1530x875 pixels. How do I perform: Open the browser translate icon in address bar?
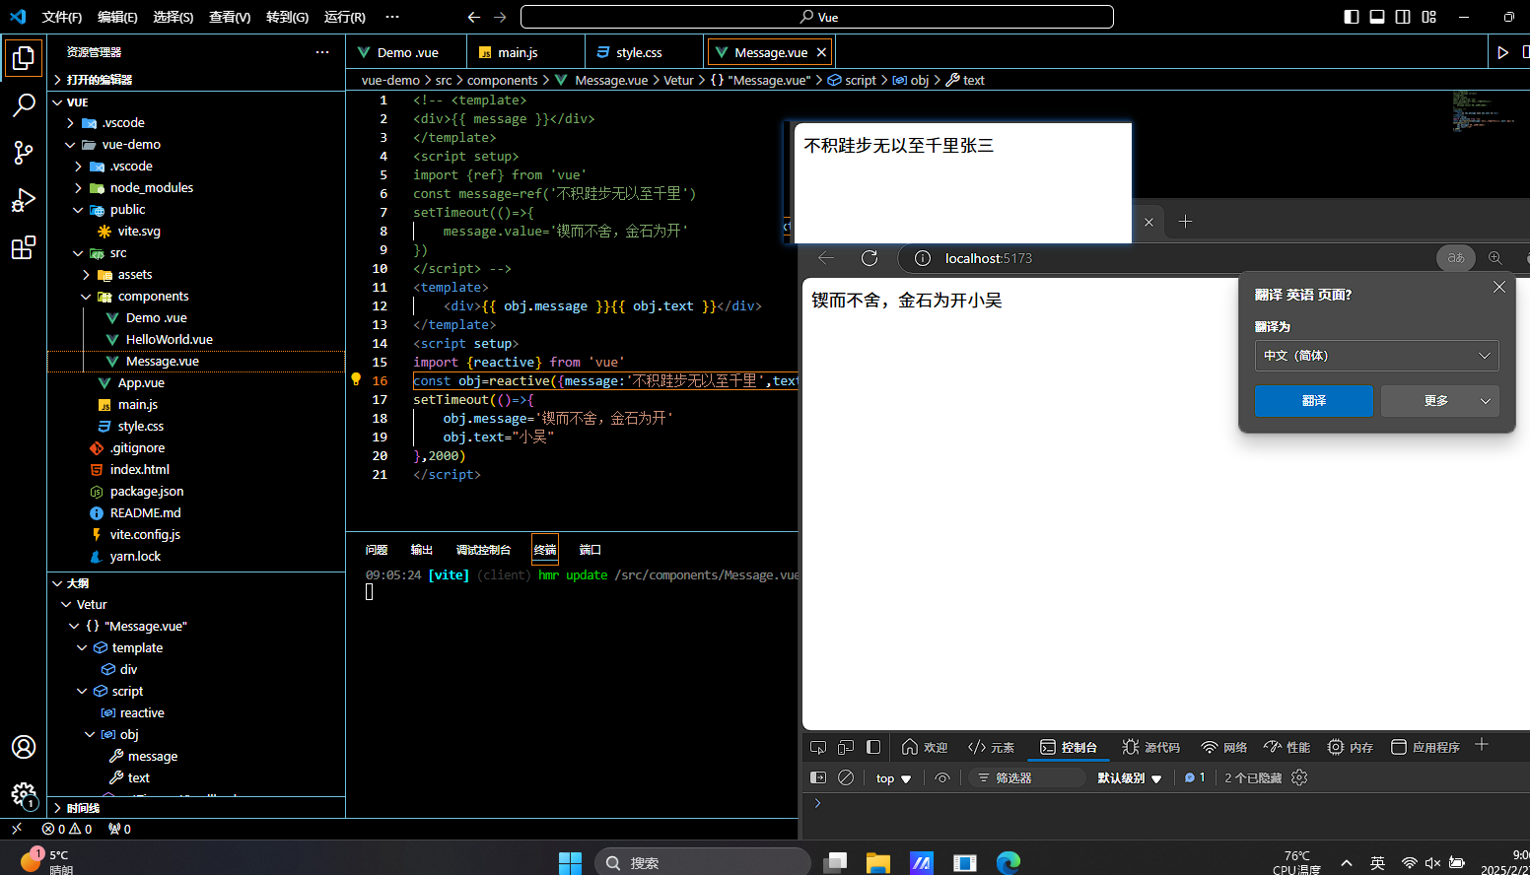click(x=1456, y=258)
